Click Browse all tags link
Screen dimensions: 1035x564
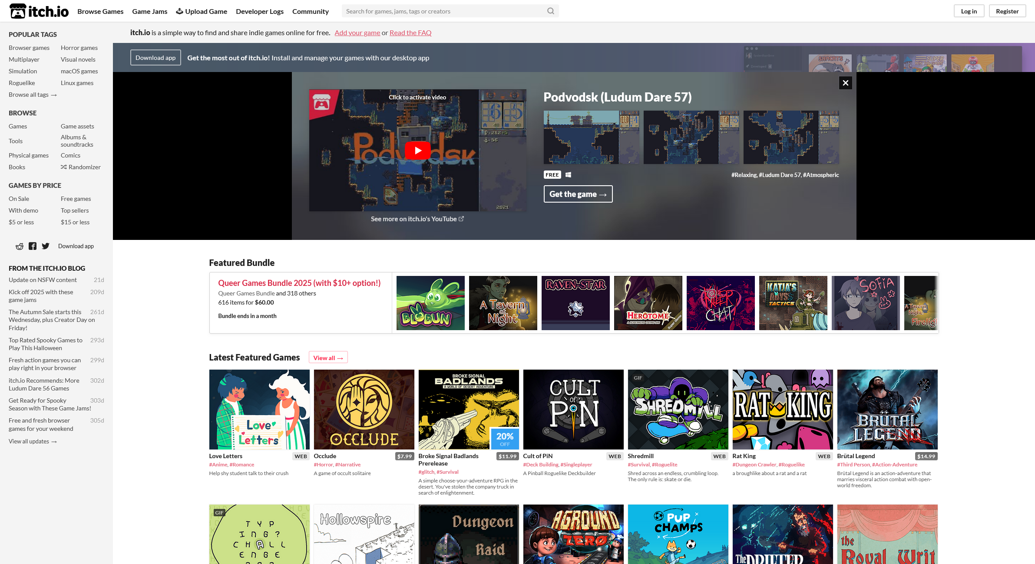coord(33,95)
